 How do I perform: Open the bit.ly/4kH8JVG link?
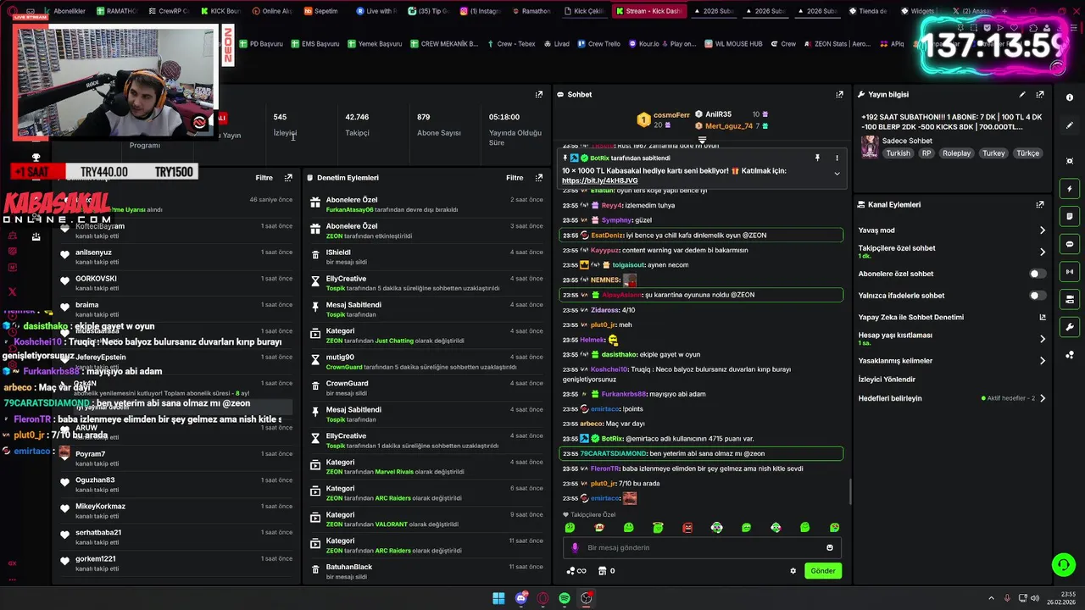600,180
